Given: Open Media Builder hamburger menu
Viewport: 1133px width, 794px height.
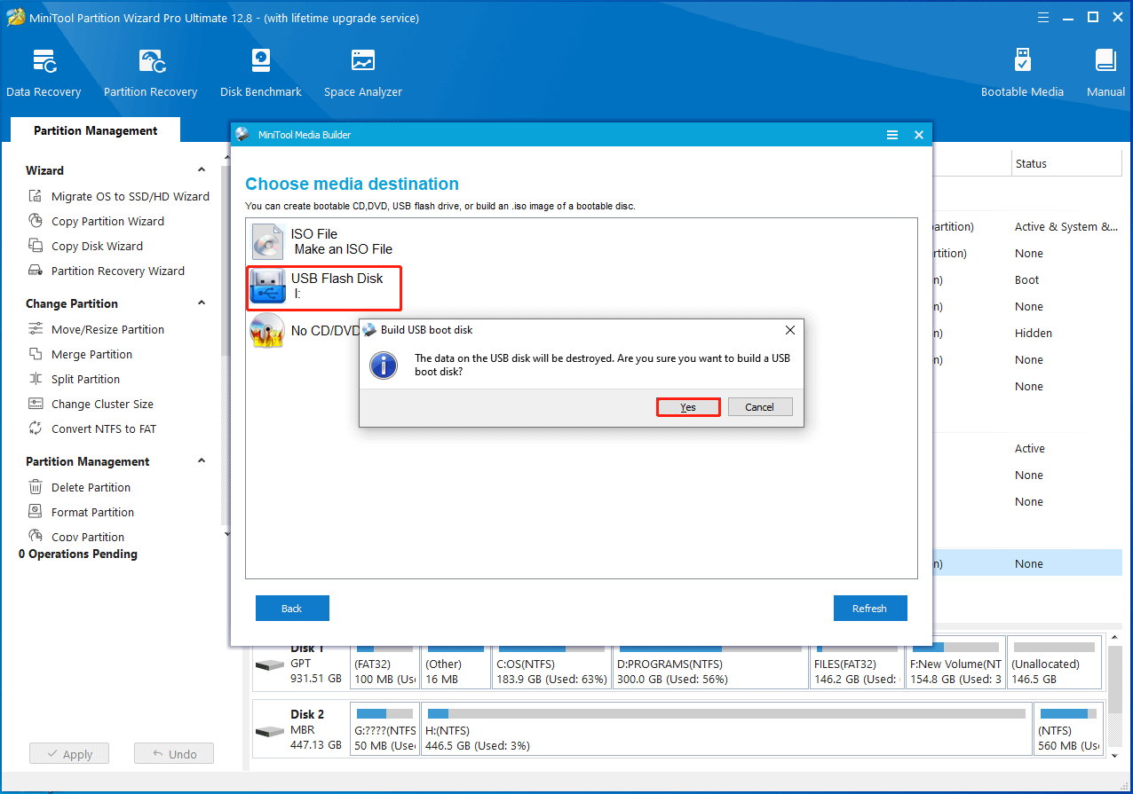Looking at the screenshot, I should 892,135.
